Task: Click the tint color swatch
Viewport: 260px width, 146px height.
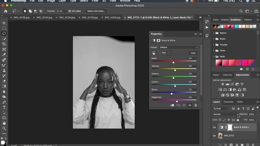Action: coord(169,53)
